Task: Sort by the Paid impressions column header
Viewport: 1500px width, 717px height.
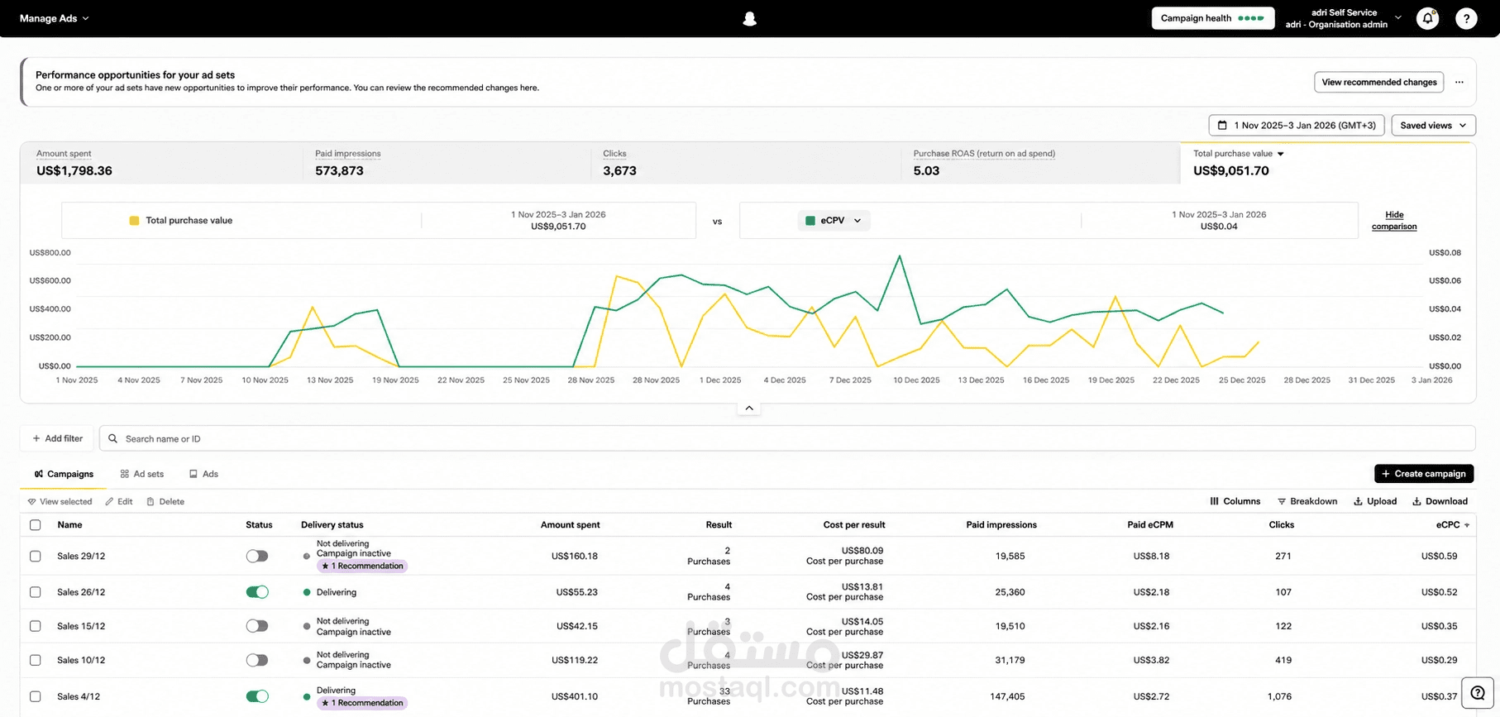Action: 1001,525
